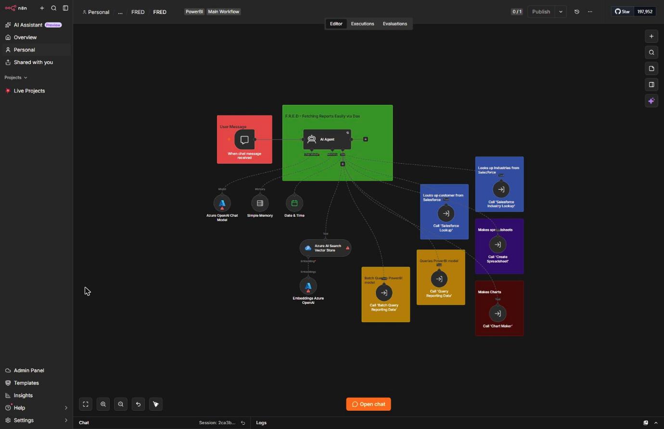
Task: Search nodes using canvas magnifier button
Action: (x=651, y=52)
